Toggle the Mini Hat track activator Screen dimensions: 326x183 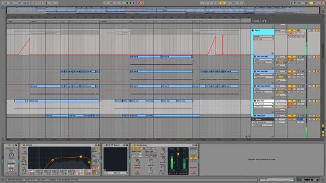(x=292, y=101)
